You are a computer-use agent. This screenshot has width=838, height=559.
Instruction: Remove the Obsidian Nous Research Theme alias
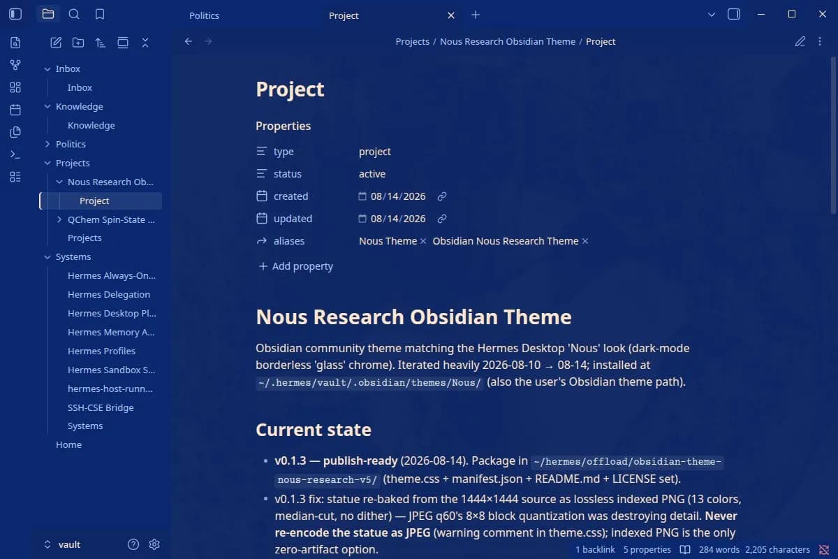click(x=585, y=241)
